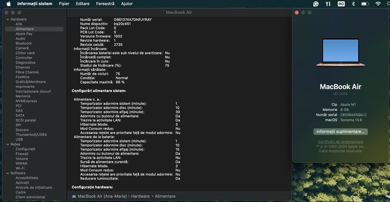Switch the RO keyboard input source
The height and width of the screenshot is (202, 390).
(x=341, y=4)
